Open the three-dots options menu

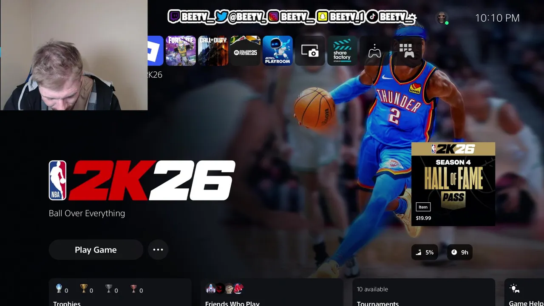(x=158, y=250)
